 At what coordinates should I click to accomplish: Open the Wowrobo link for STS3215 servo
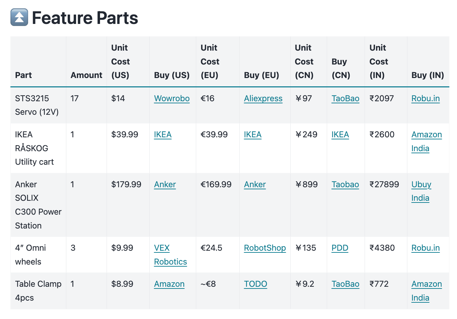172,98
